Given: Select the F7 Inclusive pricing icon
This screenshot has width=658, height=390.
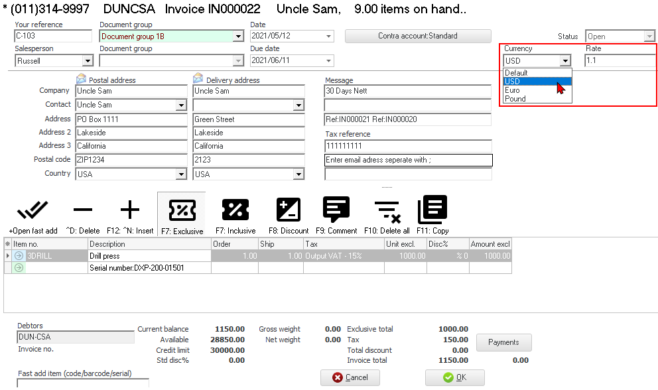Looking at the screenshot, I should point(235,211).
